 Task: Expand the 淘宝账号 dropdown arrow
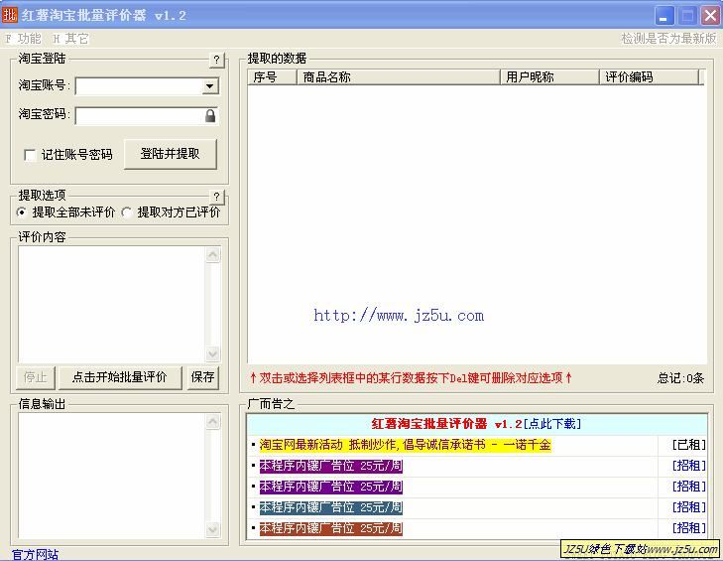(x=210, y=85)
